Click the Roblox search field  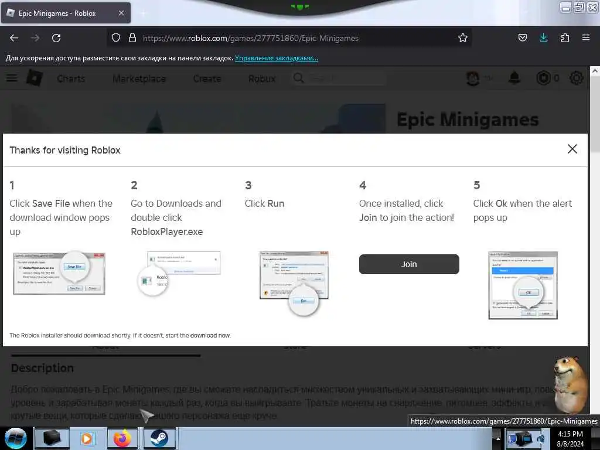339,79
